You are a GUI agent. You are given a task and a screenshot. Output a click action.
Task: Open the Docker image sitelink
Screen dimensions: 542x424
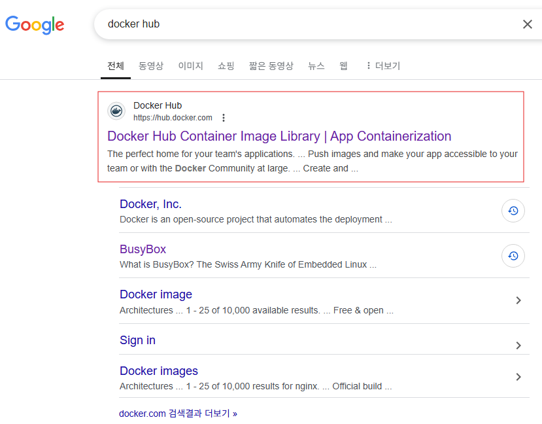pyautogui.click(x=156, y=294)
